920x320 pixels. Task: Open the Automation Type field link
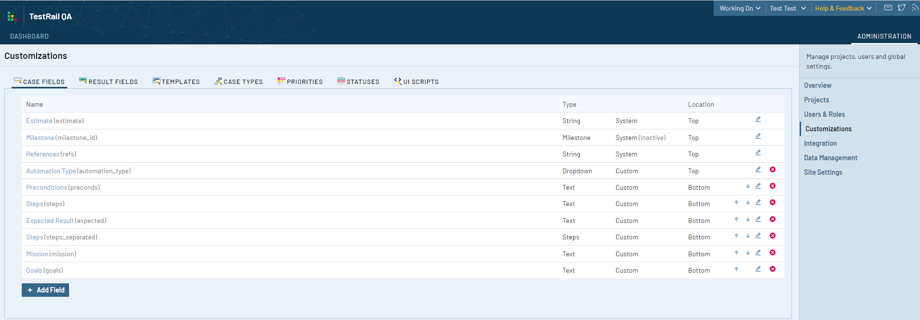[51, 171]
